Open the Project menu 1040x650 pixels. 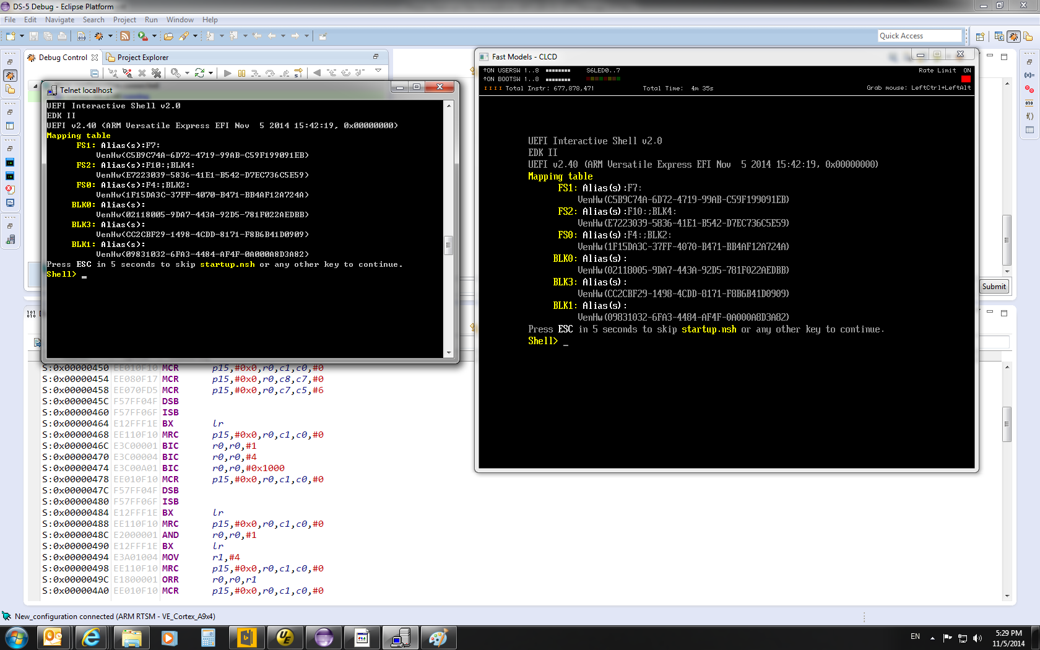point(124,20)
